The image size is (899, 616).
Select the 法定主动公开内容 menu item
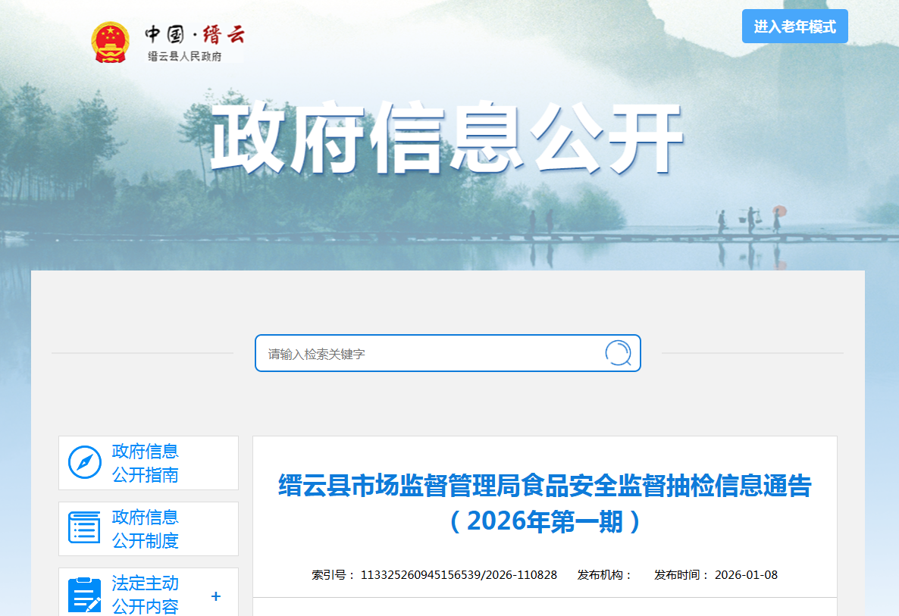coord(146,595)
